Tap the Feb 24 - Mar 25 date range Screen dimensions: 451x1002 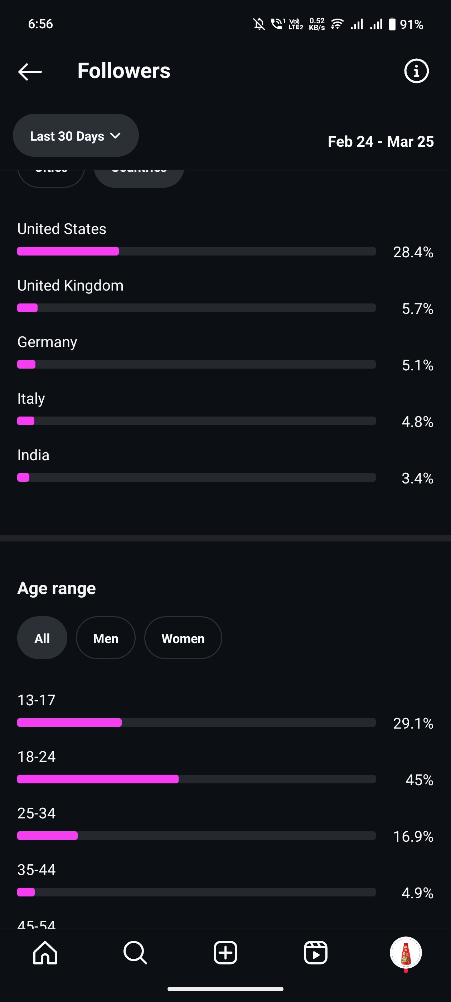tap(380, 142)
